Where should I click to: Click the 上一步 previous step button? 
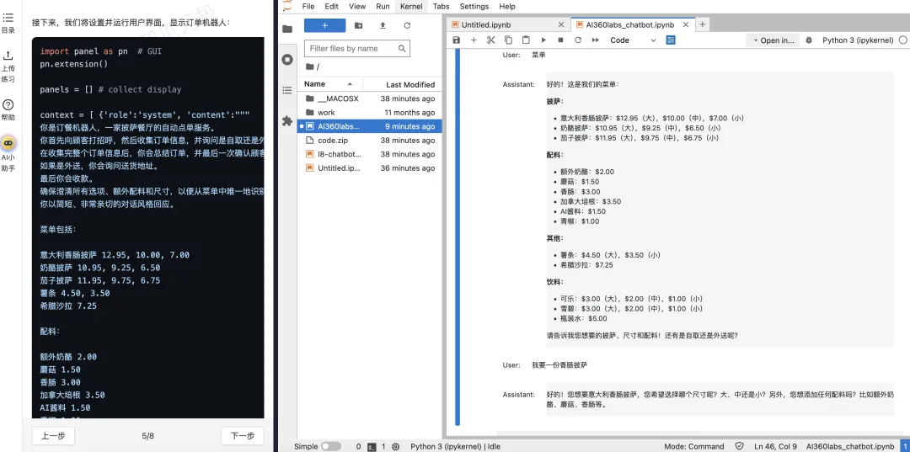coord(53,436)
